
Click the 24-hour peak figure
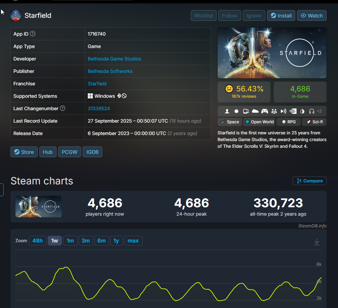click(x=191, y=203)
